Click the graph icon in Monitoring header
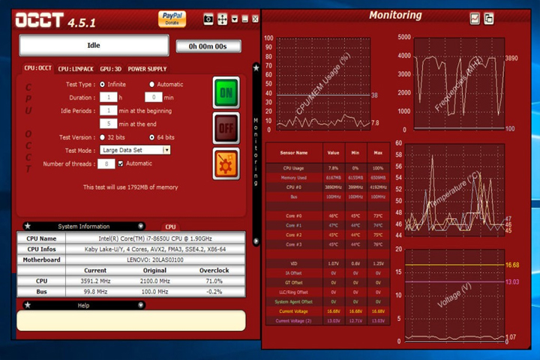The width and height of the screenshot is (540, 360). click(475, 19)
